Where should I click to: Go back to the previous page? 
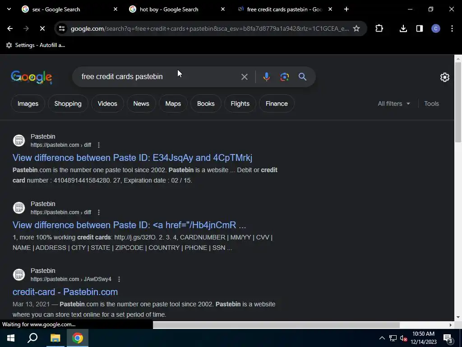point(10,28)
